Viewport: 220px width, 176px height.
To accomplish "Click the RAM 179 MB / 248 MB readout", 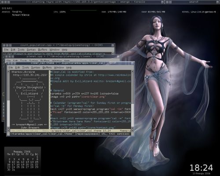I will pos(114,12).
